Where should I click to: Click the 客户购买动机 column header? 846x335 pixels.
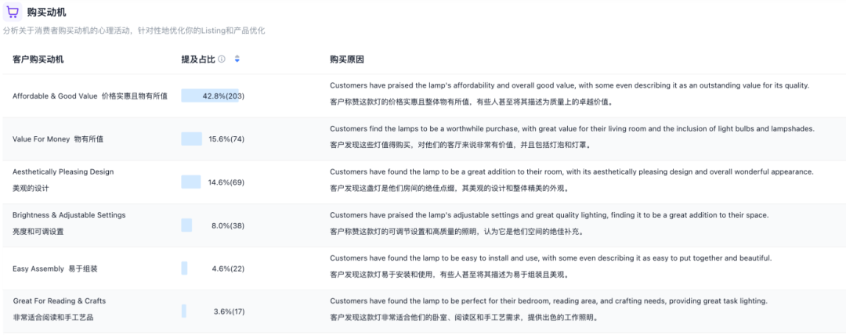point(38,59)
